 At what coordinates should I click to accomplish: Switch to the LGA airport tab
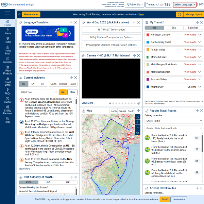(x=48, y=182)
